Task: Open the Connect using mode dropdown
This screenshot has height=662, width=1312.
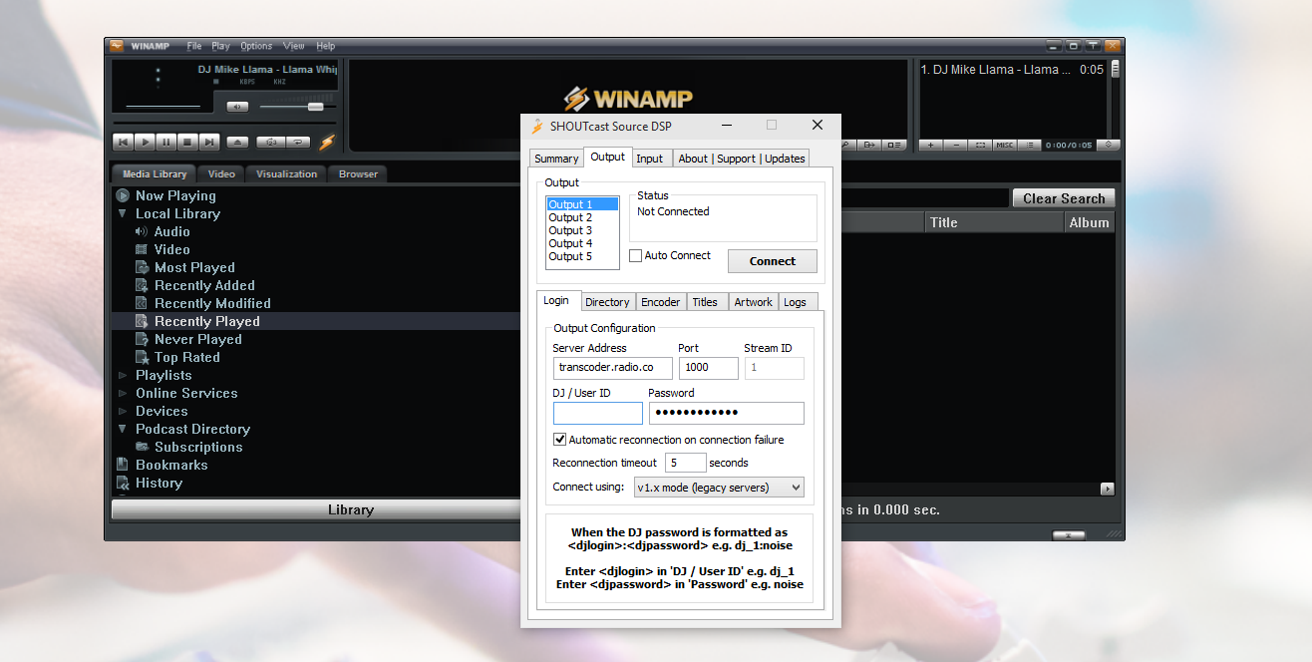Action: [718, 488]
